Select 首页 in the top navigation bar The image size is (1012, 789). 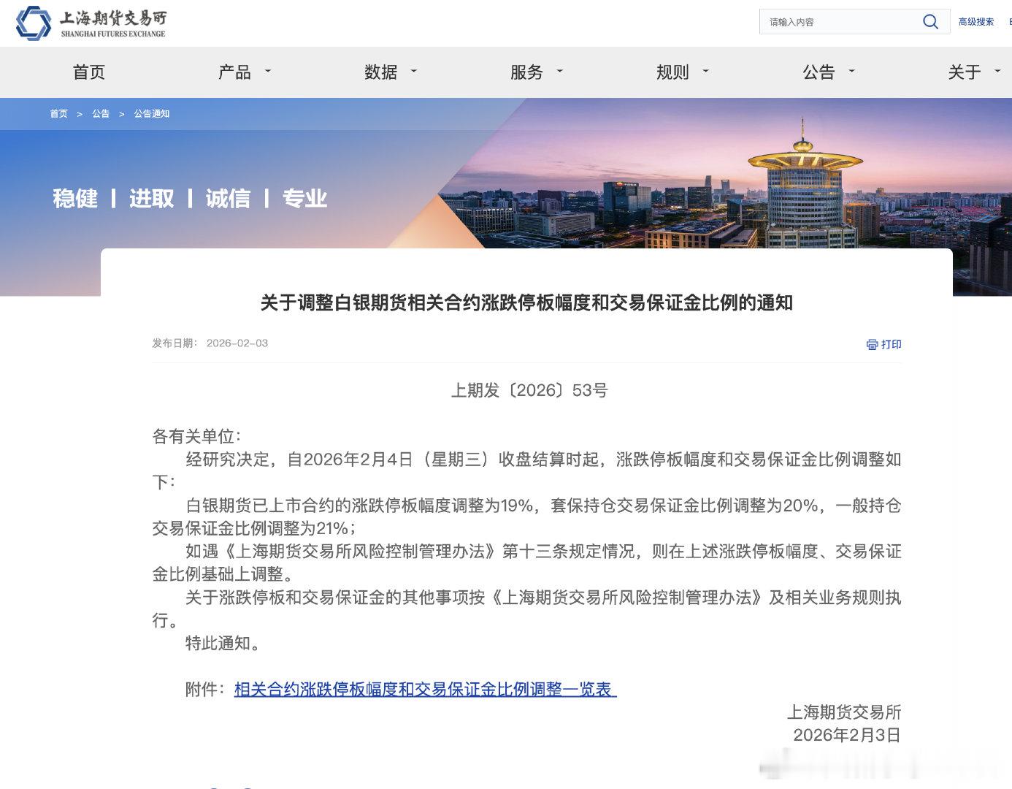89,72
